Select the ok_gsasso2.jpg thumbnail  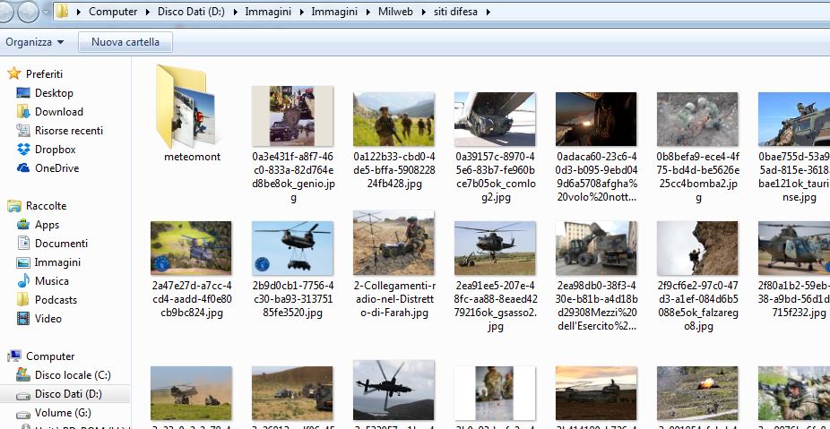click(495, 247)
